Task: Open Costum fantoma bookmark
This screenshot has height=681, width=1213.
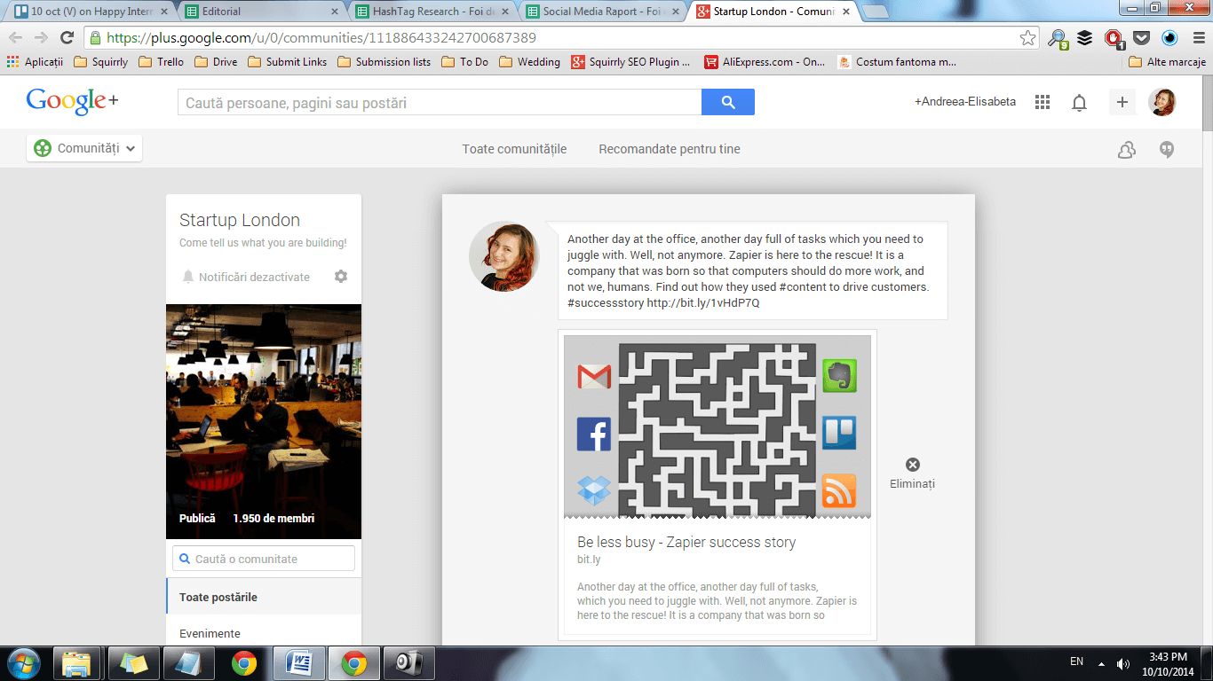Action: (x=897, y=62)
